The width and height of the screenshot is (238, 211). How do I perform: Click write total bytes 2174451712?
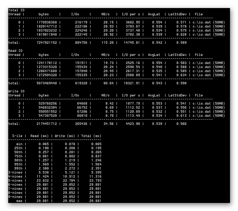pos(47,124)
